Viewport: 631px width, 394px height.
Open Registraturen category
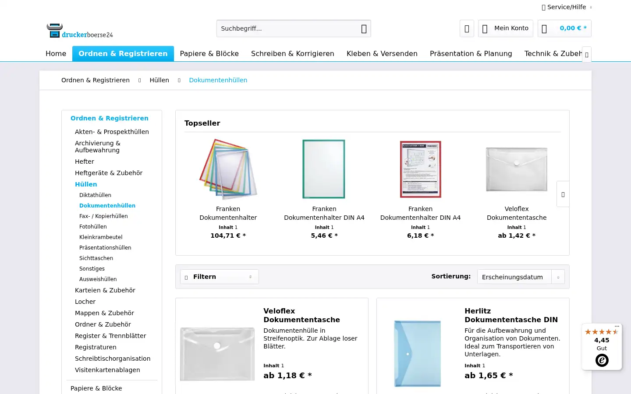click(96, 347)
